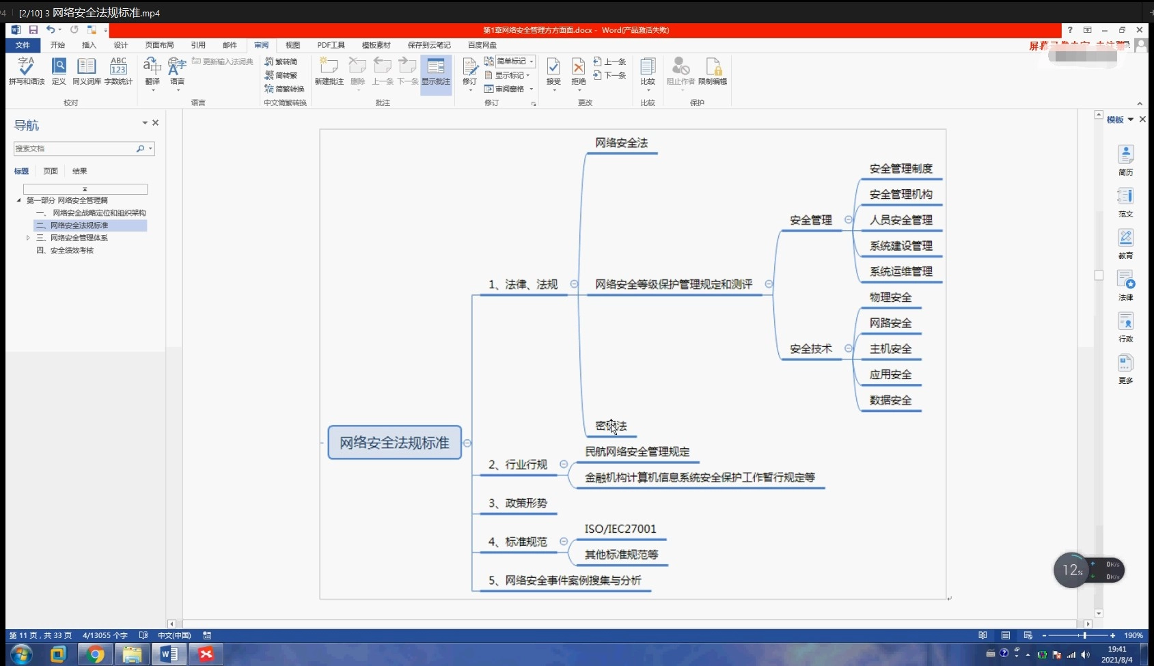Collapse the 安全管理 mind map node
This screenshot has width=1154, height=666.
click(849, 220)
